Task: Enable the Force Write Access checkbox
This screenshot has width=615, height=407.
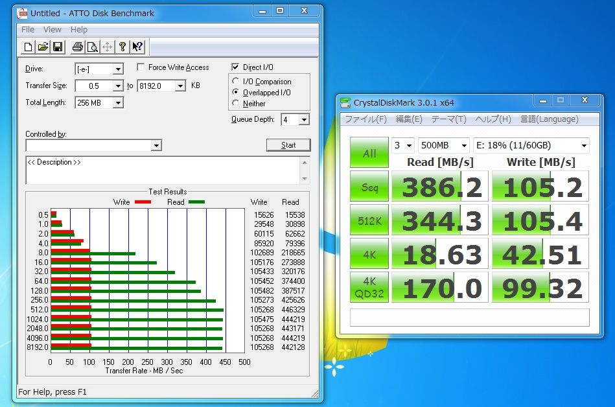Action: coord(141,67)
